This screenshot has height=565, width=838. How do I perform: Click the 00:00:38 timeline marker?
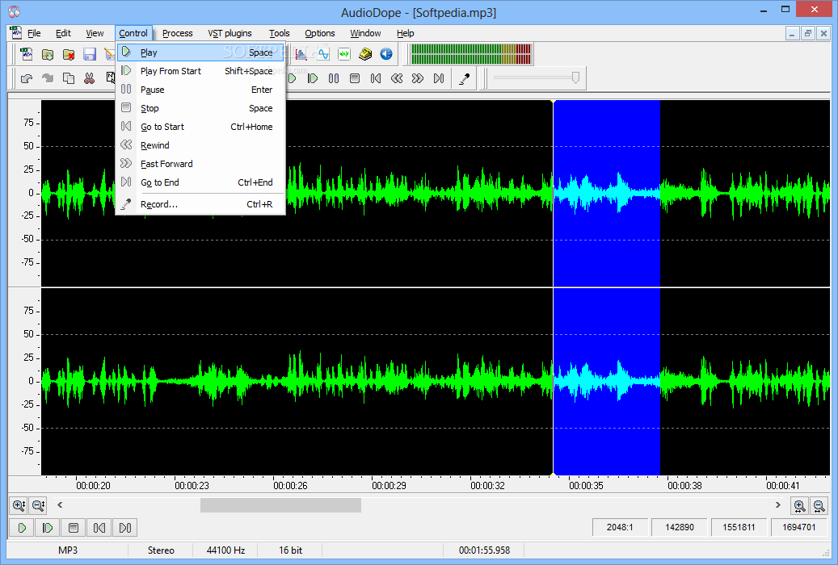click(684, 485)
